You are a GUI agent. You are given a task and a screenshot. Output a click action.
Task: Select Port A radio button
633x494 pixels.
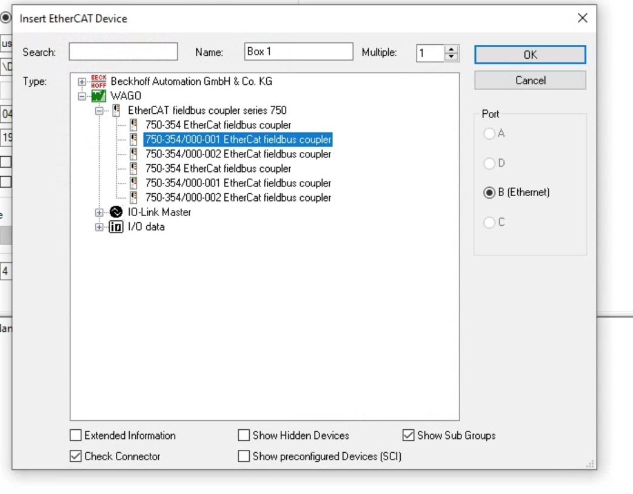click(489, 133)
